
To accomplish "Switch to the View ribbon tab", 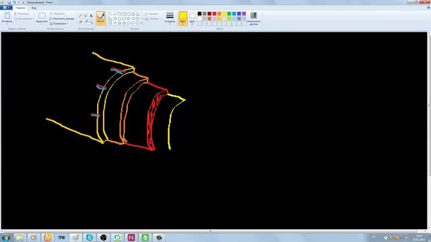I will (x=34, y=7).
